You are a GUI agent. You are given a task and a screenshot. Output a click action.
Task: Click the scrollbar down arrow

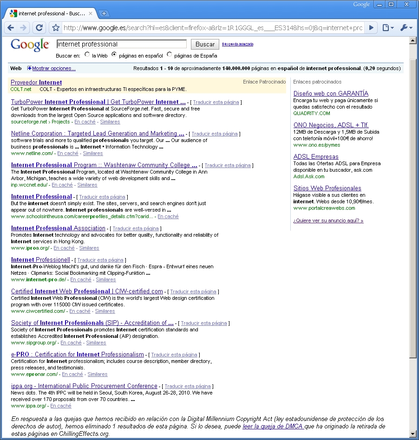click(412, 434)
